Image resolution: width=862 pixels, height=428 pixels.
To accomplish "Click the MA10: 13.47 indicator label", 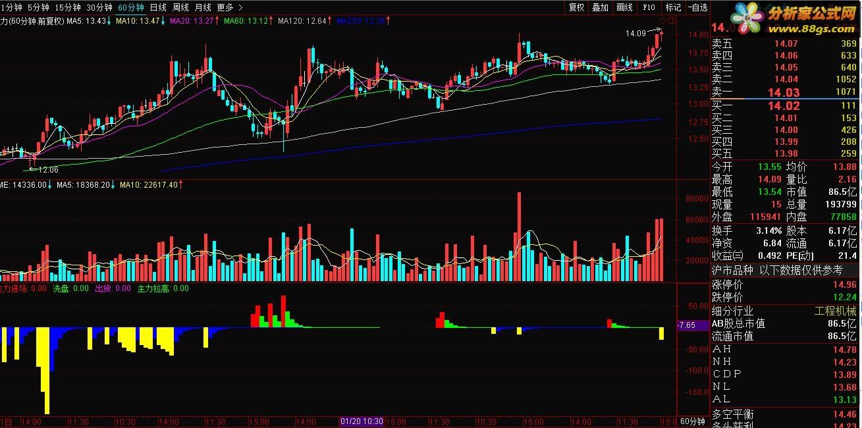I will (141, 20).
